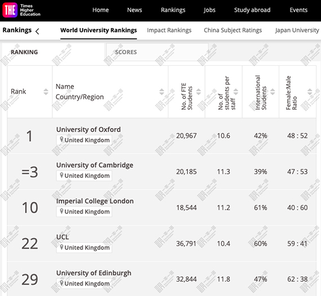Sort by Female:Male Ratio arrows
321x296 pixels.
[x=310, y=92]
